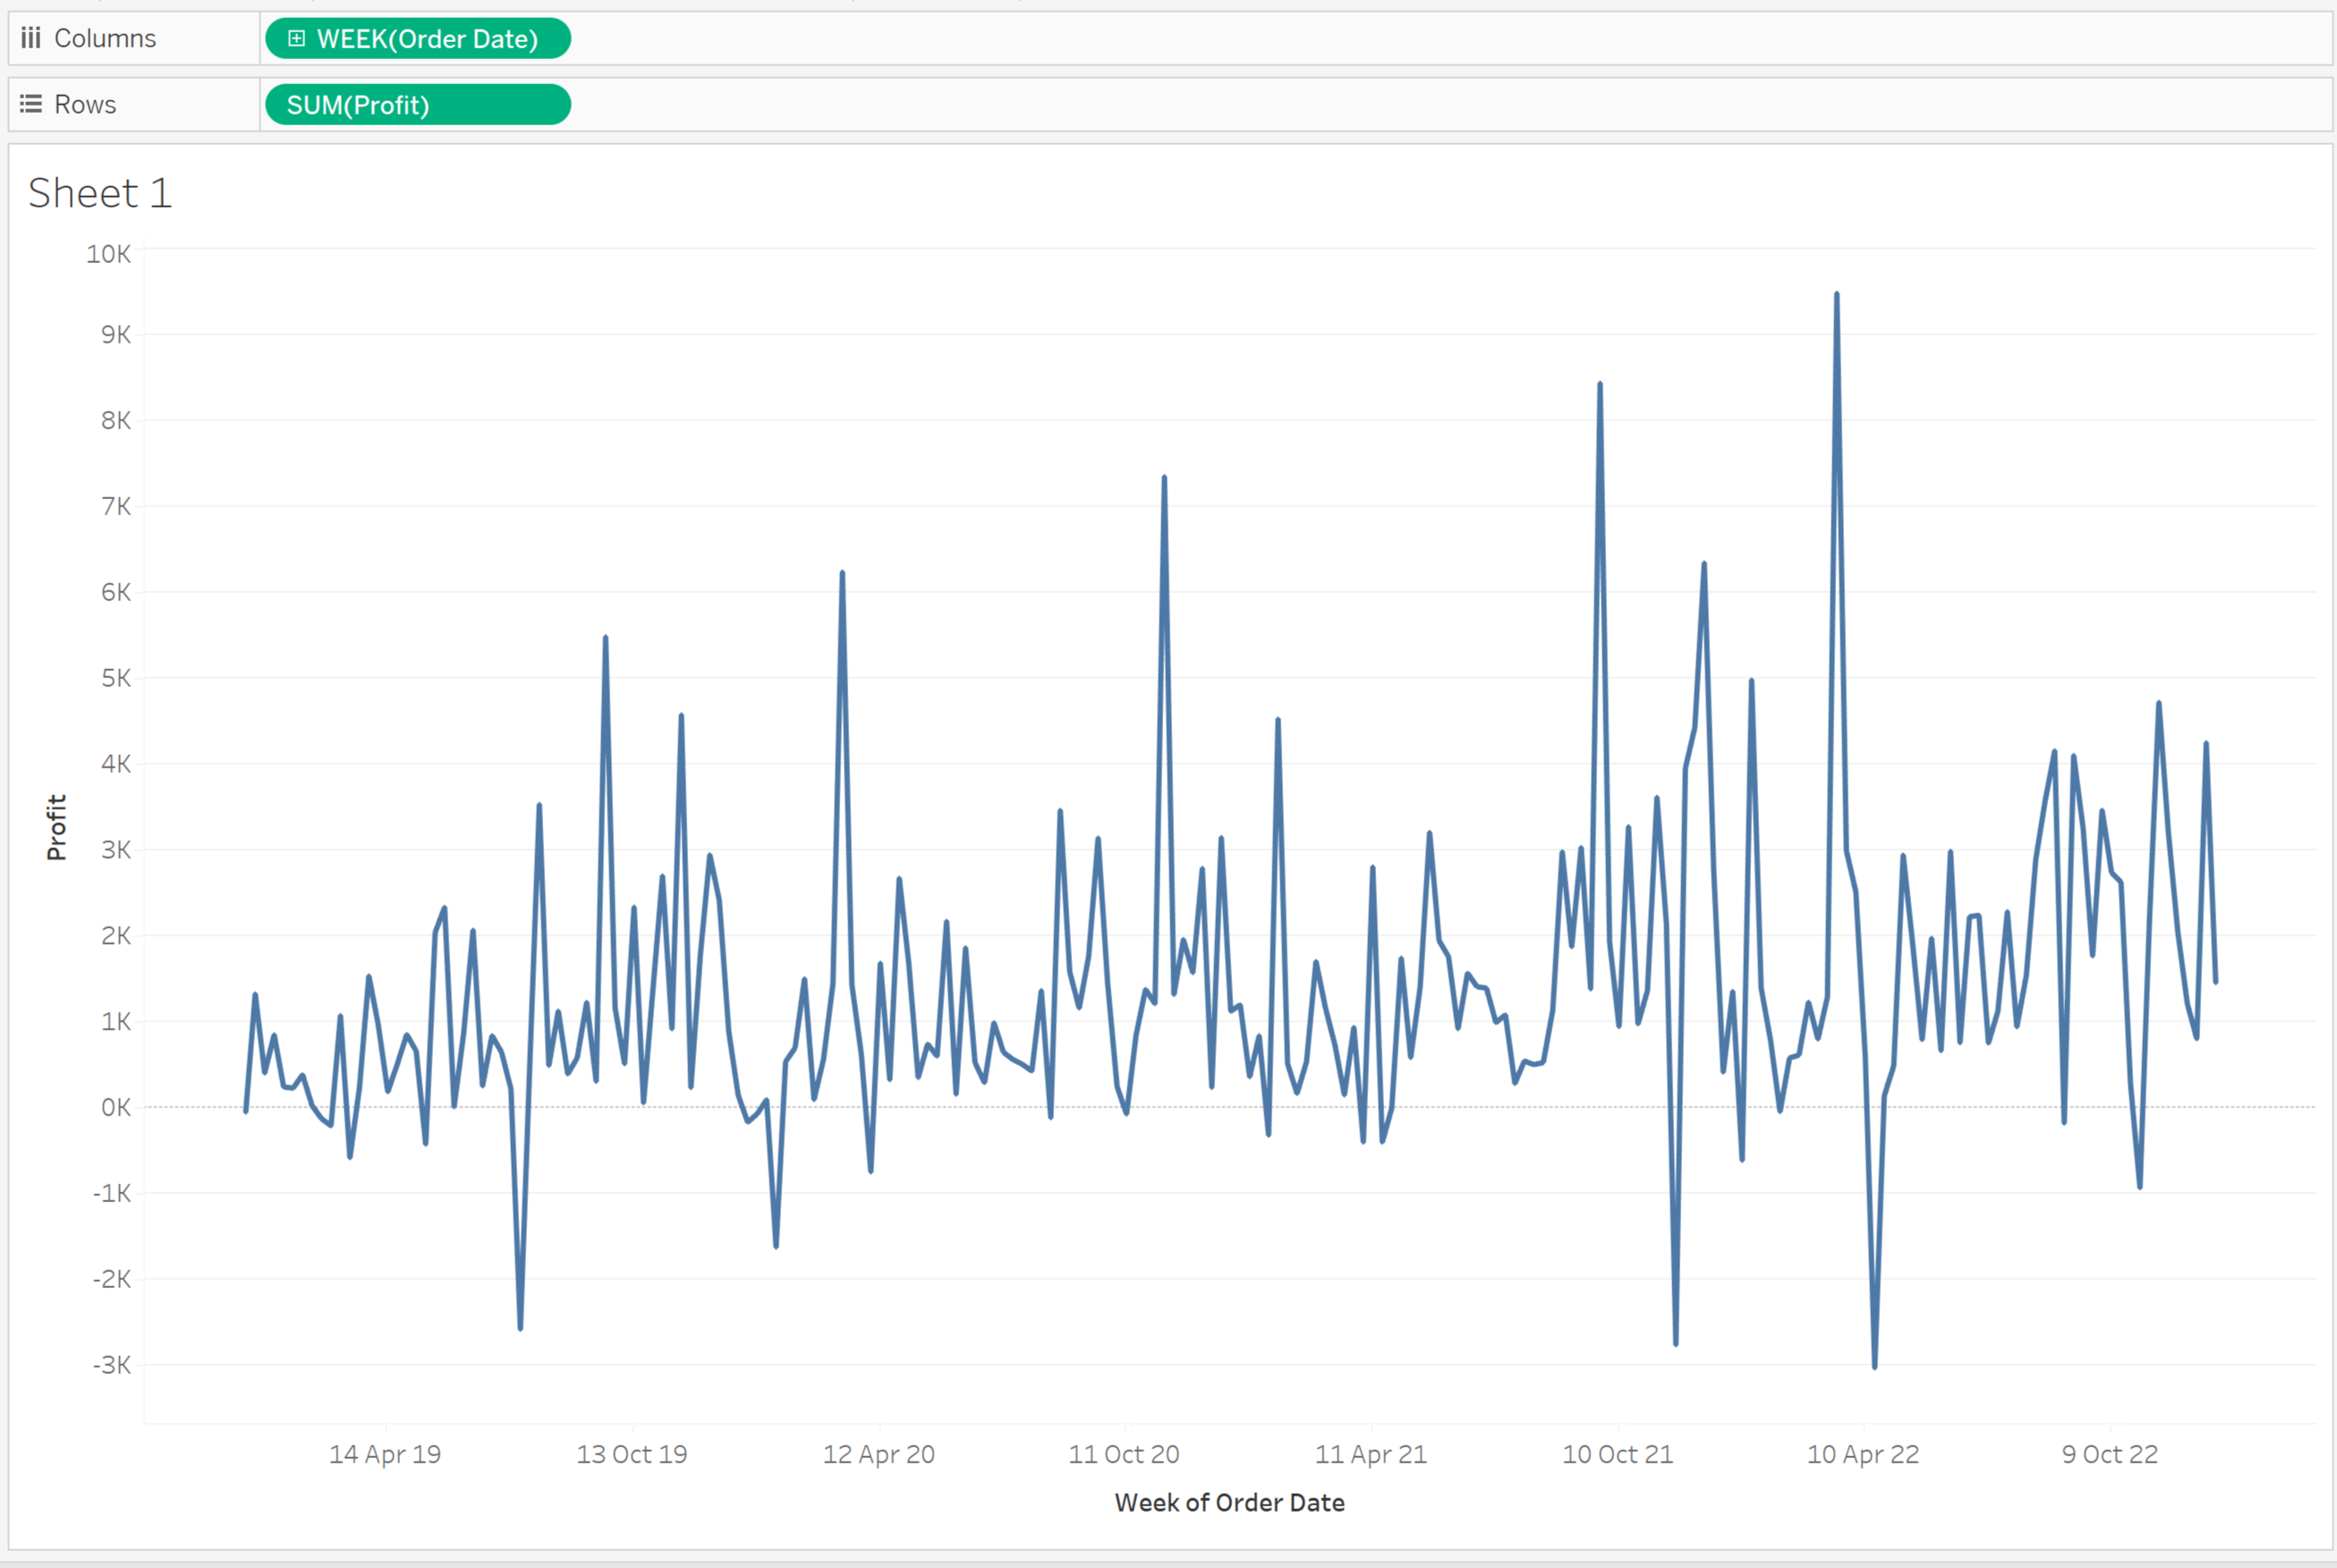Viewport: 2337px width, 1568px height.
Task: Click the 0K tick label
Action: point(115,1107)
